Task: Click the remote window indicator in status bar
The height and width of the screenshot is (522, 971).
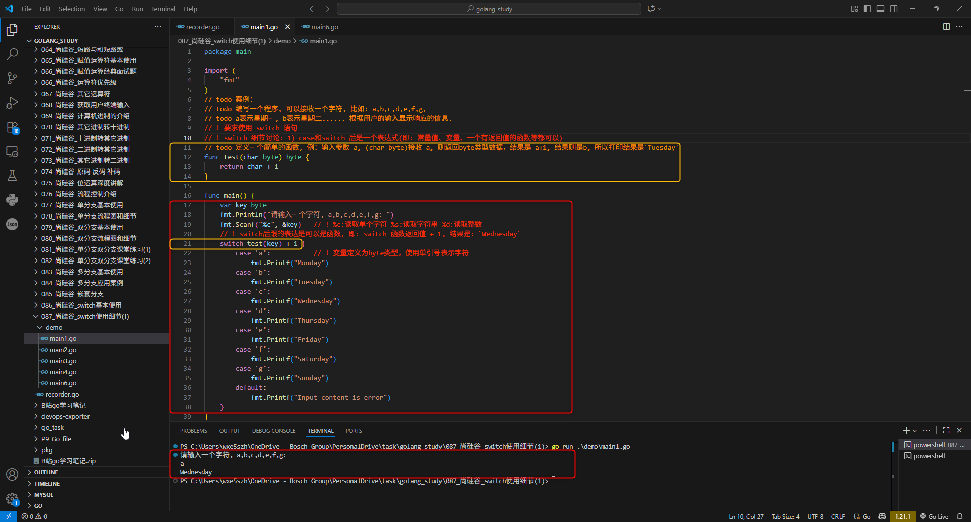Action: tap(9, 517)
